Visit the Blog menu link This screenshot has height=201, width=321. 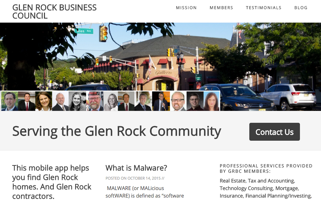point(301,8)
